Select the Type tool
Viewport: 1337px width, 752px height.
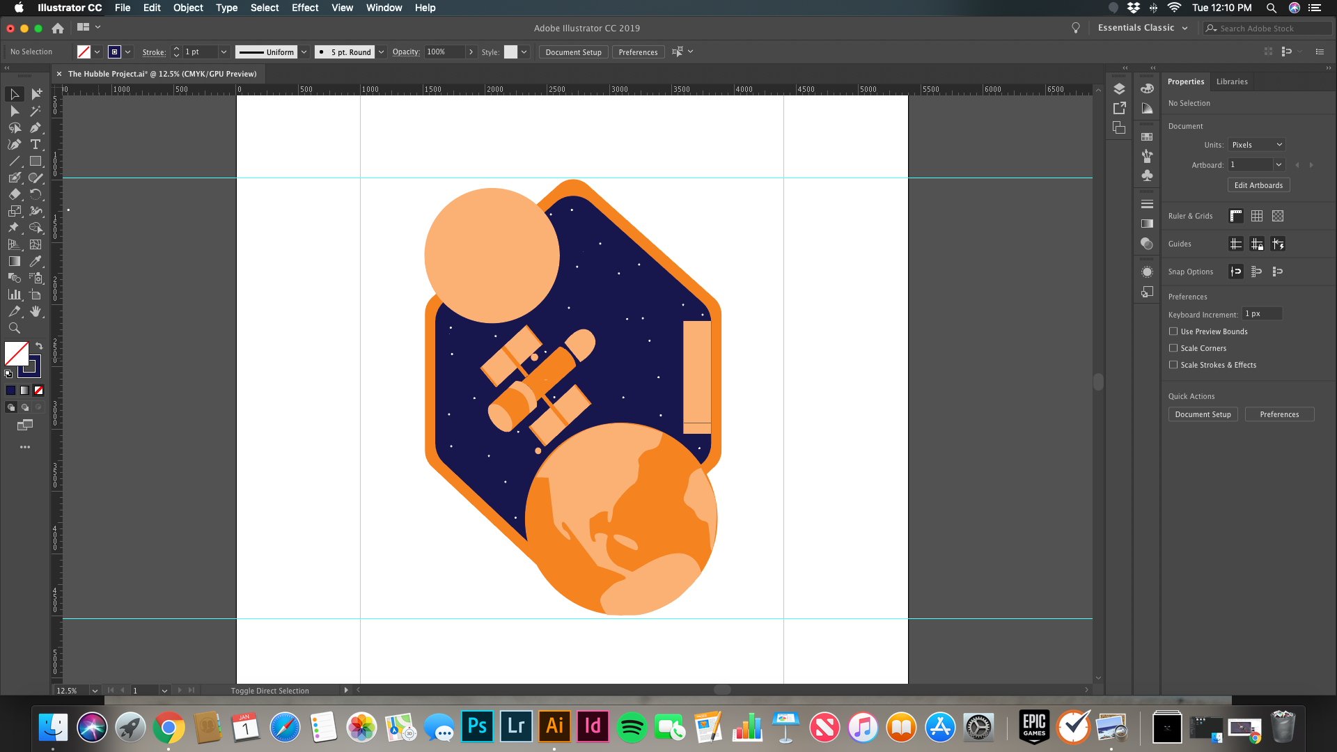36,144
